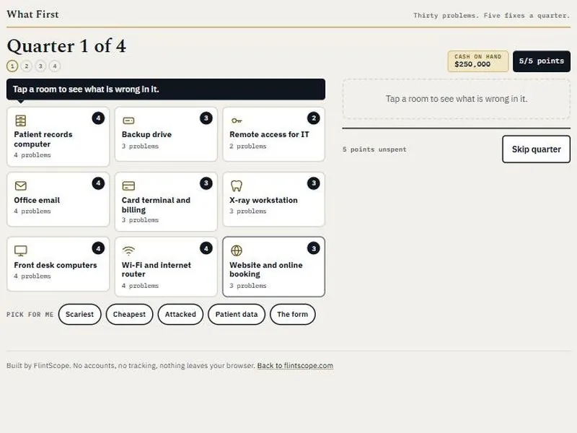Click the What First site title

(32, 14)
